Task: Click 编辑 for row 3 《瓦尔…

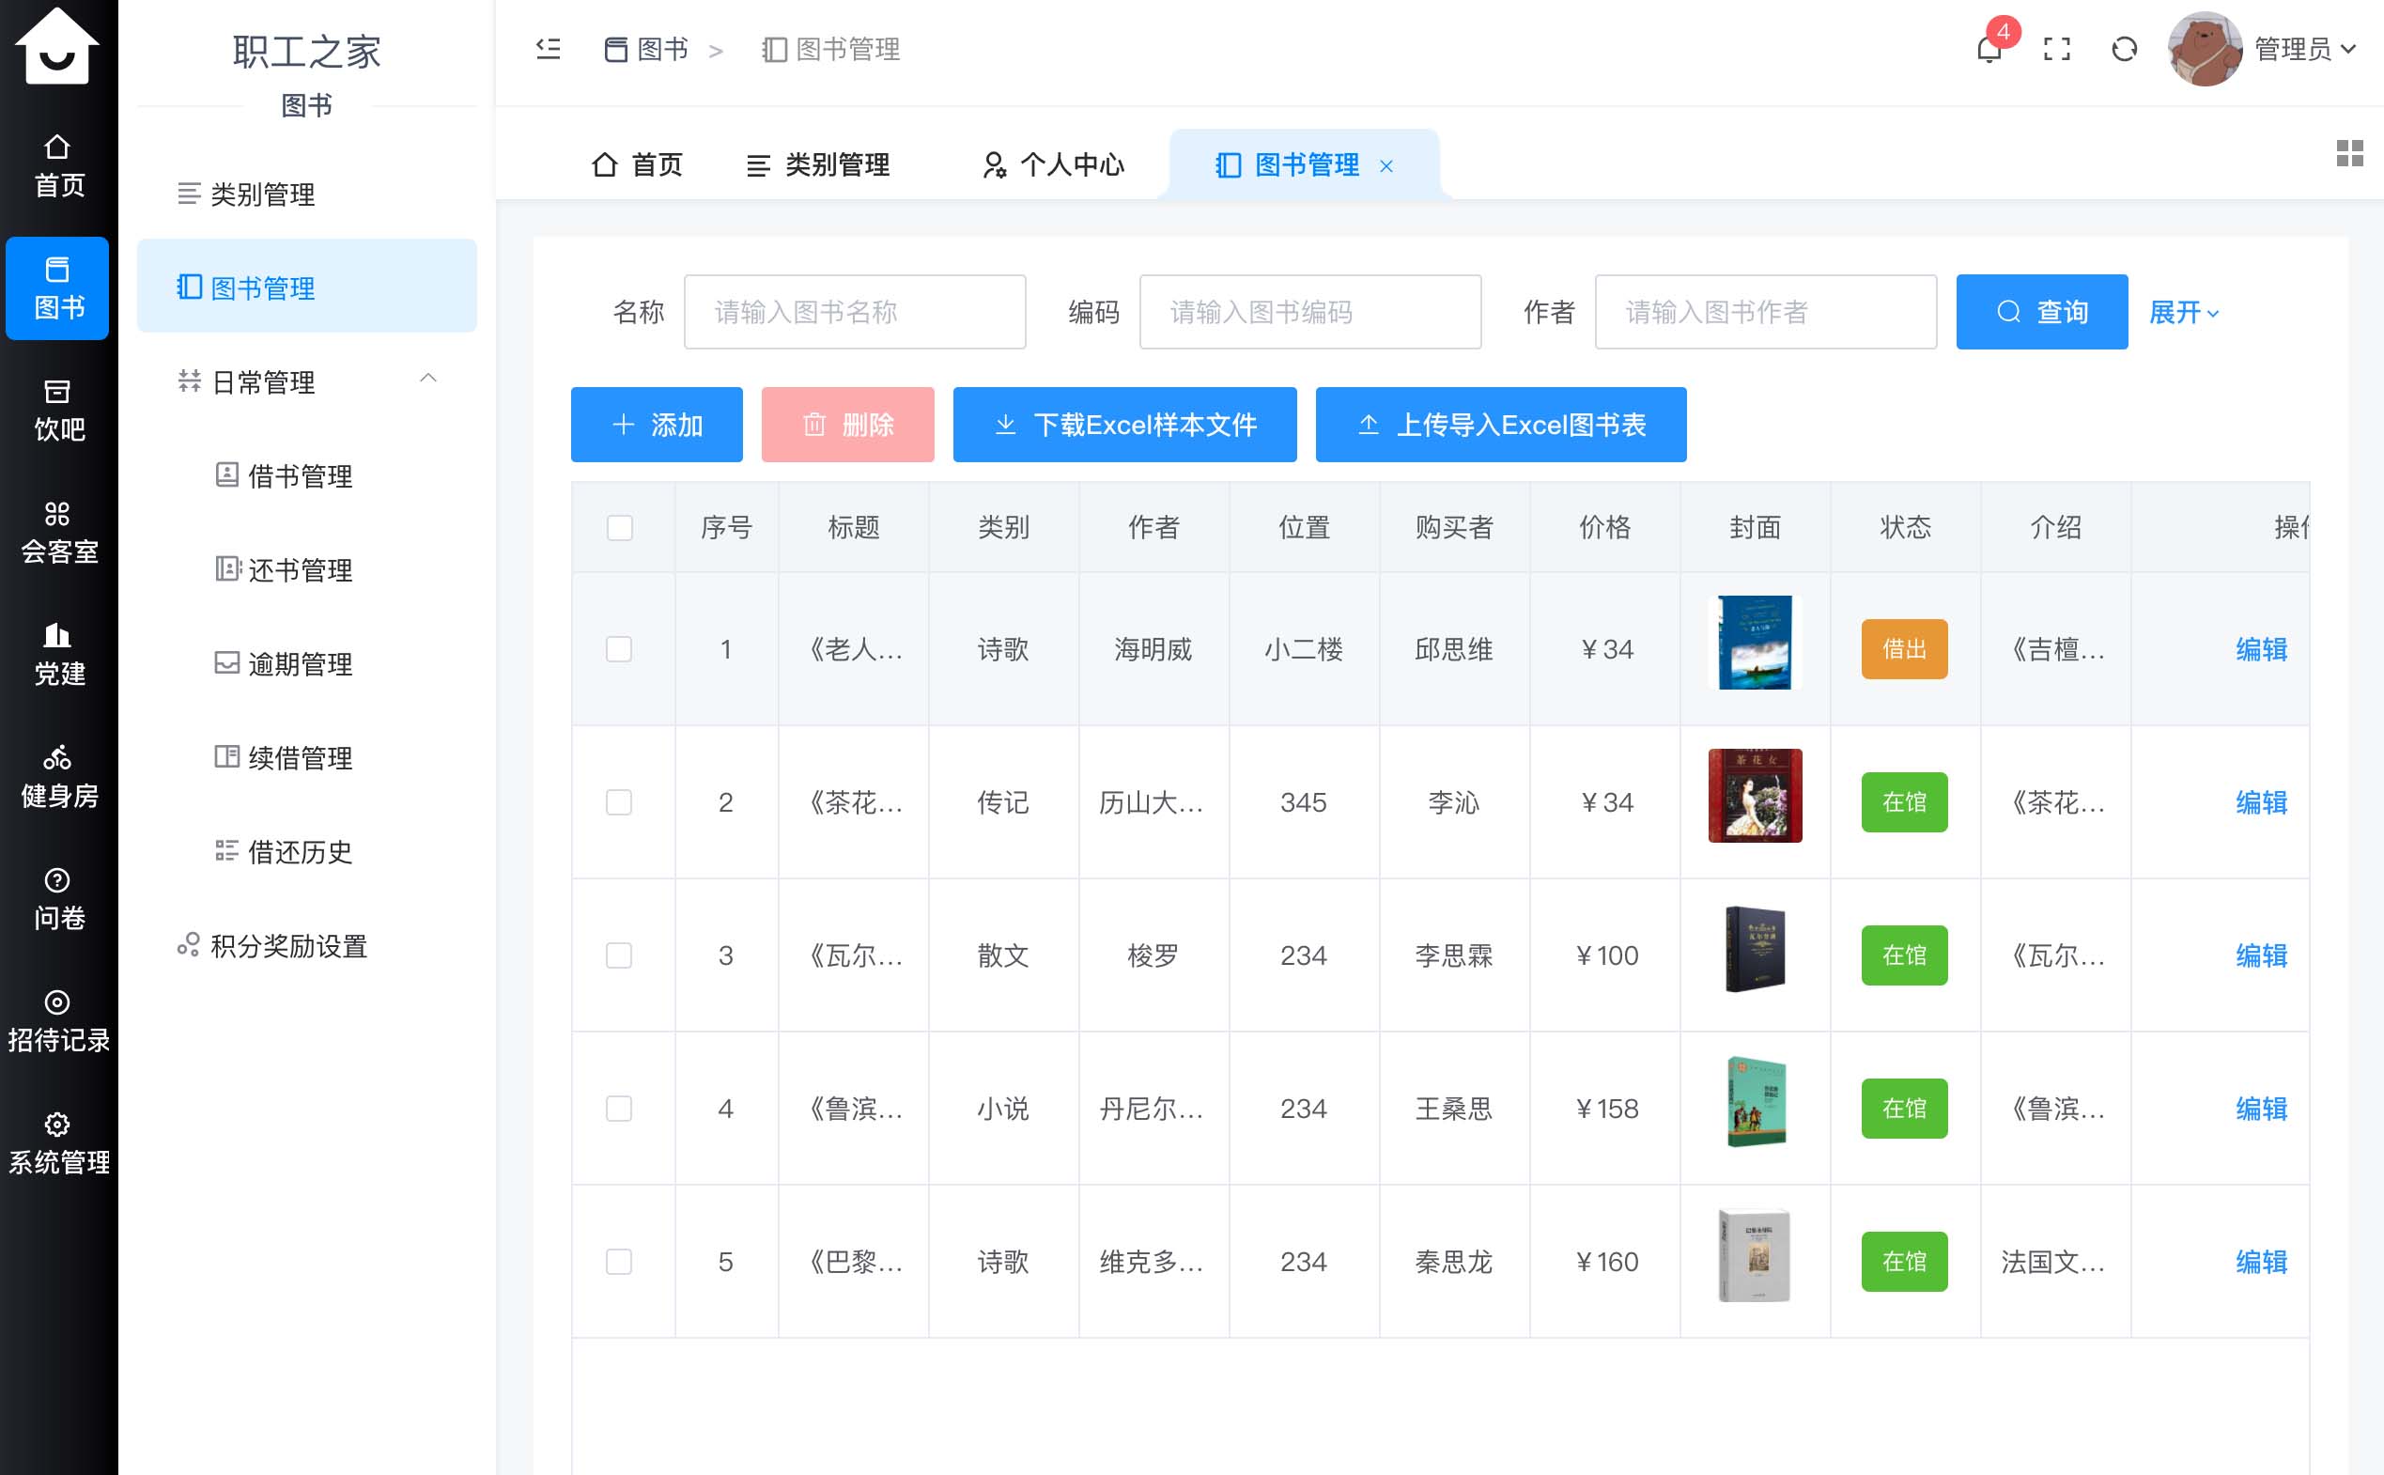Action: pos(2261,956)
